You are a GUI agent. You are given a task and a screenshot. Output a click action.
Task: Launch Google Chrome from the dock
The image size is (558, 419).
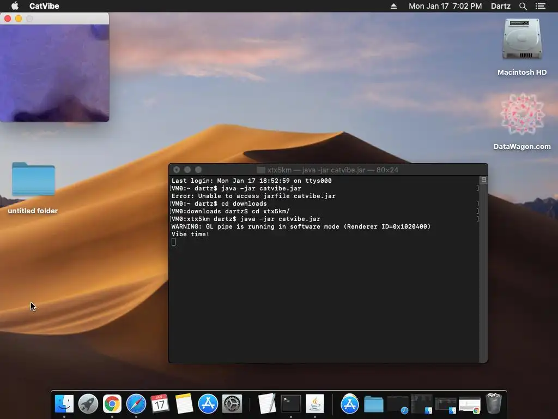pos(112,404)
